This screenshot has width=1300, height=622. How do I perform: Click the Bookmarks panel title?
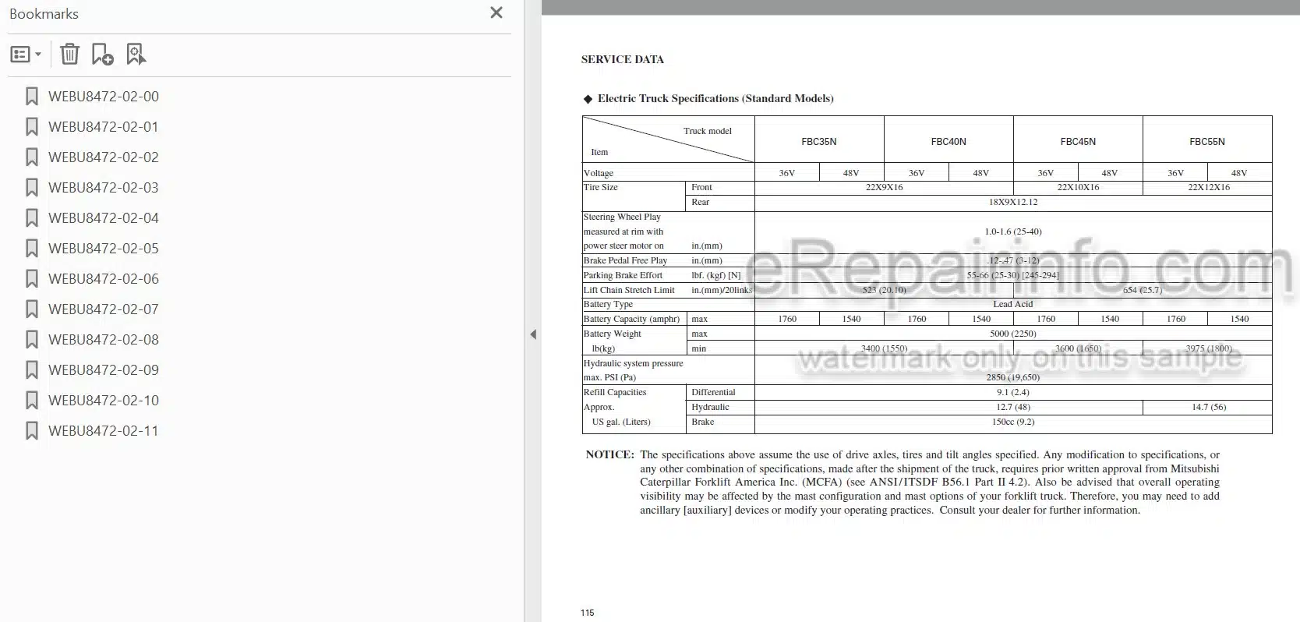[x=44, y=14]
